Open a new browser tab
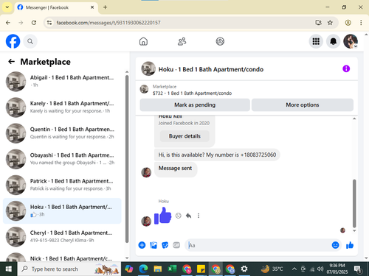The width and height of the screenshot is (369, 276). pos(105,7)
